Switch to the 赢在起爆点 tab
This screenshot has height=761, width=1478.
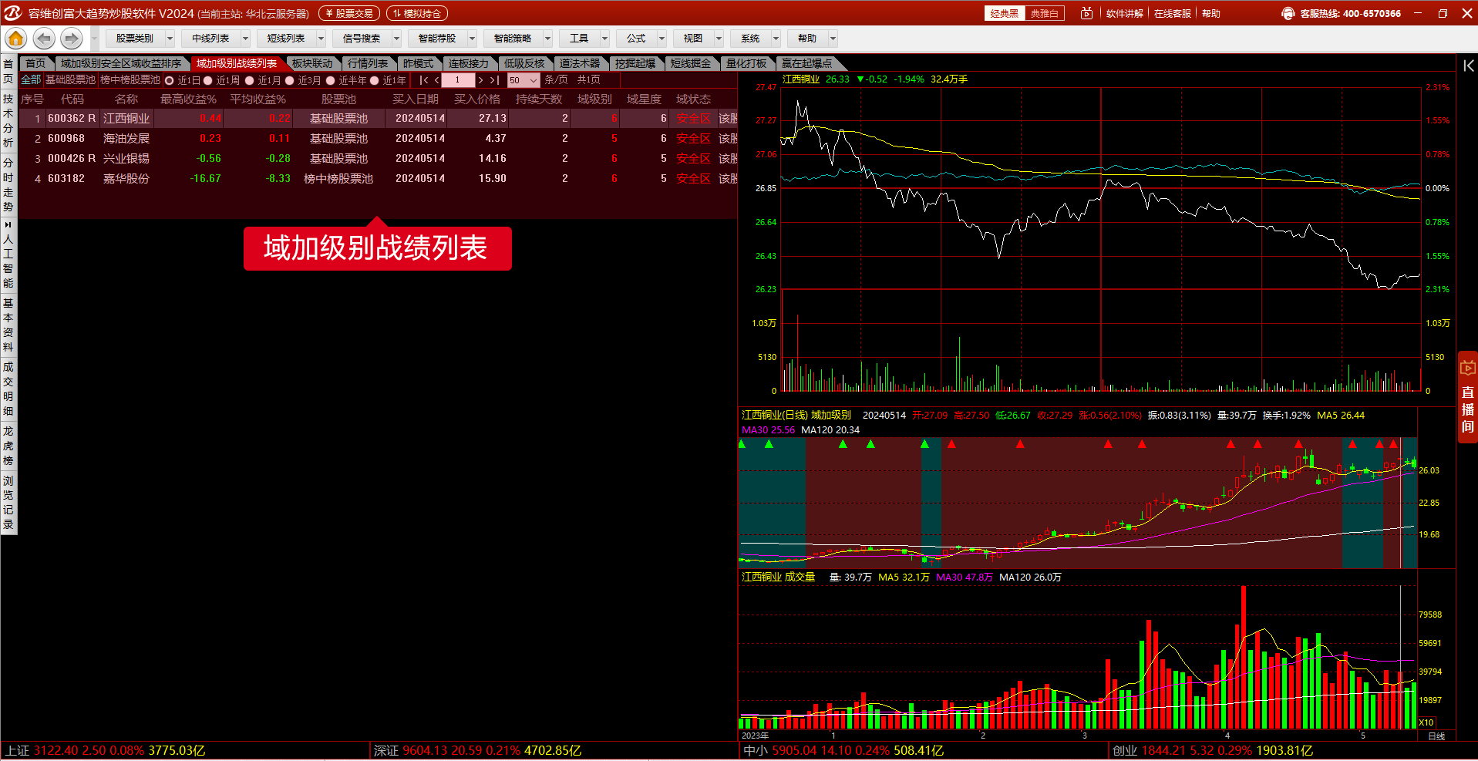(x=806, y=63)
